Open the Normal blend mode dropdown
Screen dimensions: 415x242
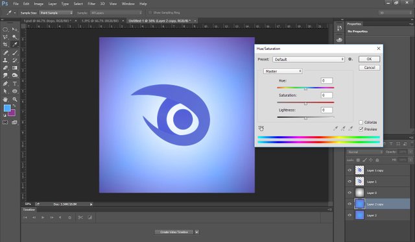click(364, 152)
